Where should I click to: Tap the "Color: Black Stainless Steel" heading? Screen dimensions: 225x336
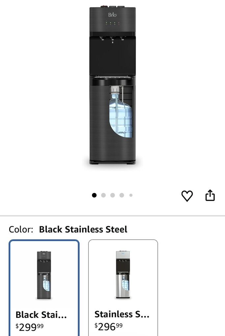68,229
